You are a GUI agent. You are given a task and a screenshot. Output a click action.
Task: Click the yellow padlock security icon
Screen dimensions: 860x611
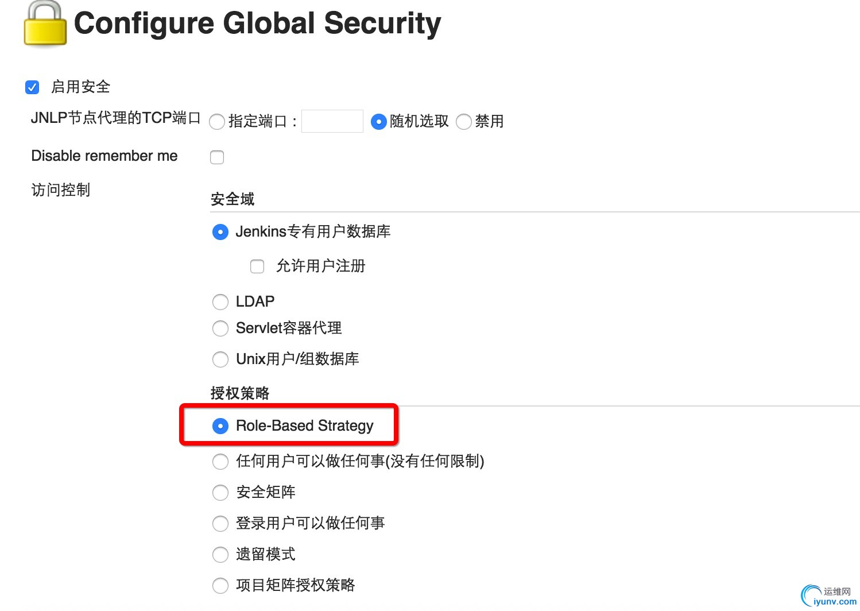pyautogui.click(x=45, y=23)
